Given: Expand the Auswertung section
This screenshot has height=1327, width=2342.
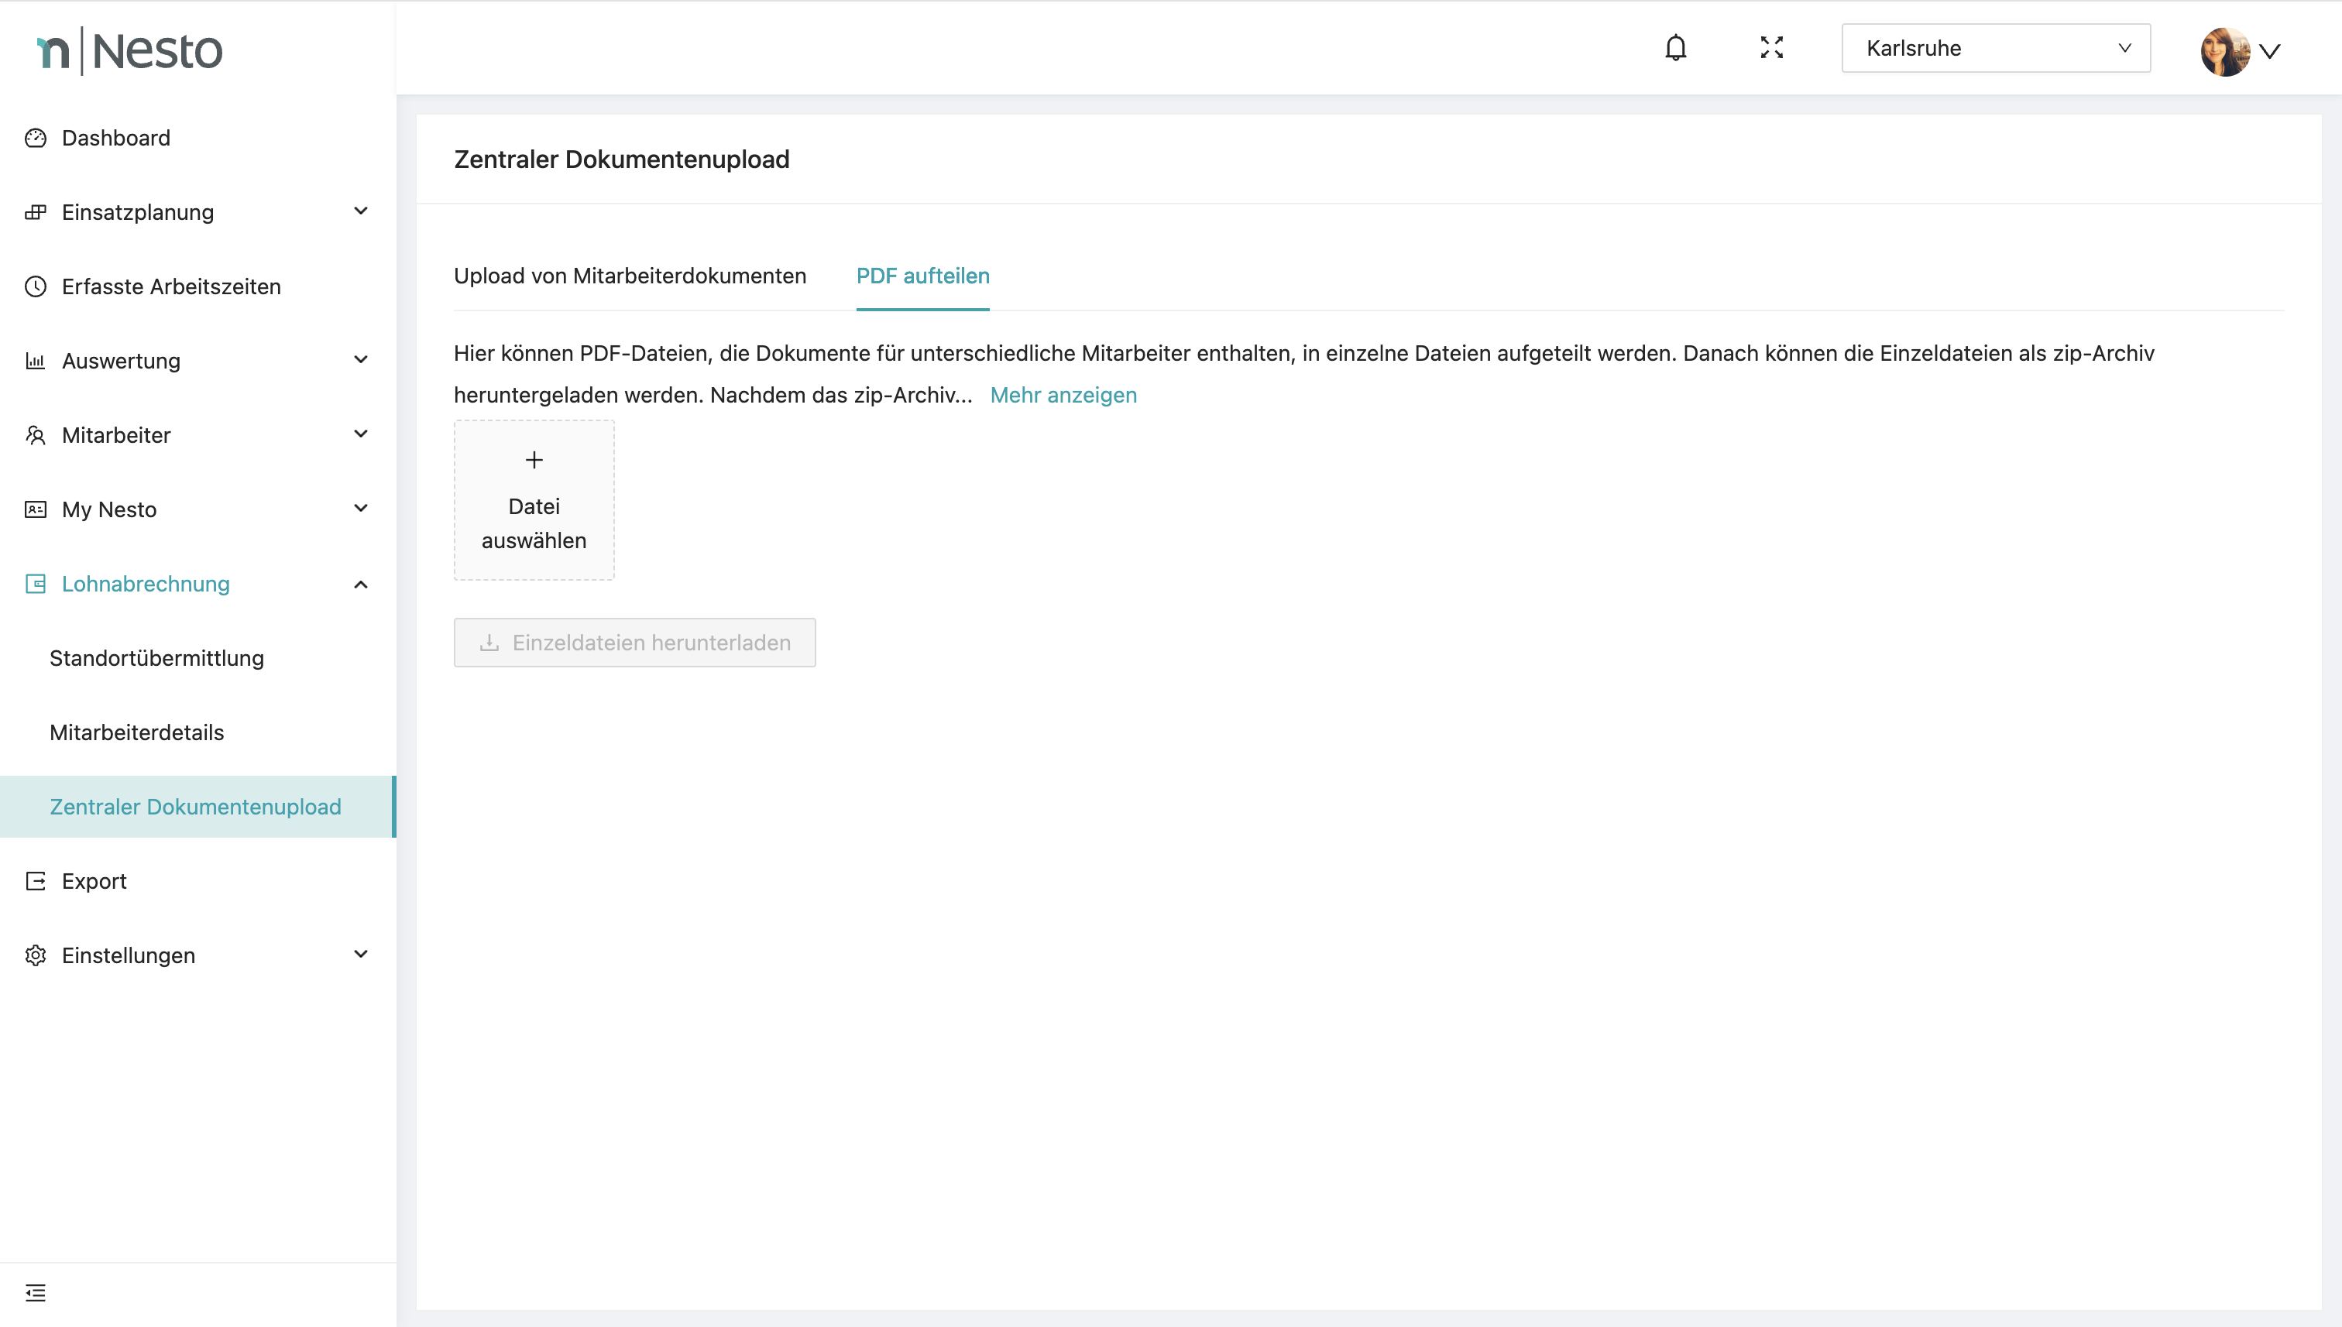Looking at the screenshot, I should point(361,360).
